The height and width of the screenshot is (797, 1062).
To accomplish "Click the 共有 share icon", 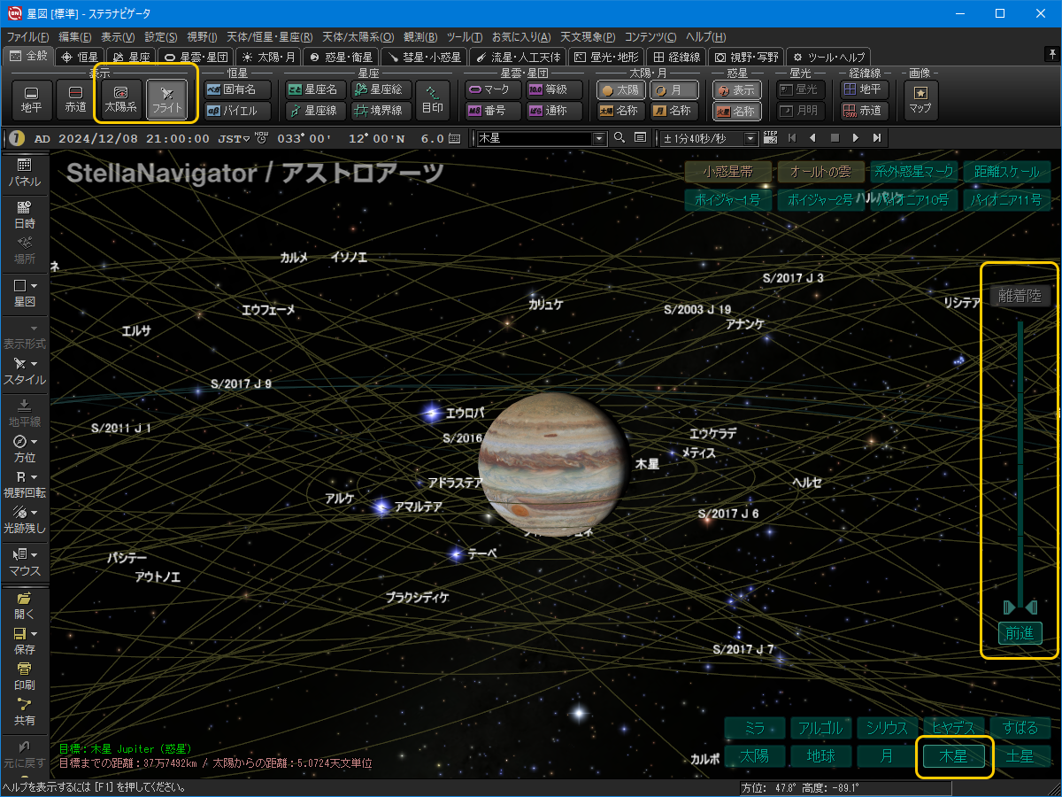I will pos(24,711).
